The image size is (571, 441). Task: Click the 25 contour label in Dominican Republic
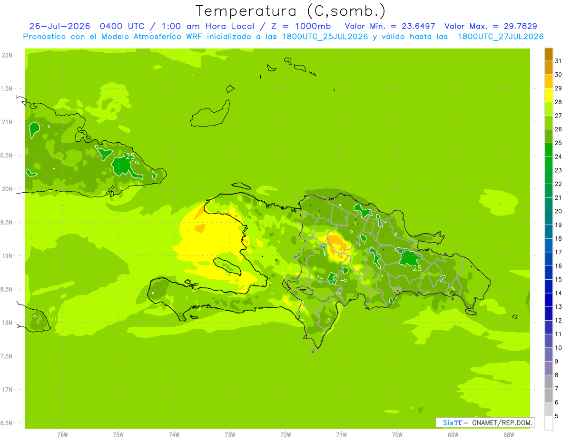pos(417,268)
